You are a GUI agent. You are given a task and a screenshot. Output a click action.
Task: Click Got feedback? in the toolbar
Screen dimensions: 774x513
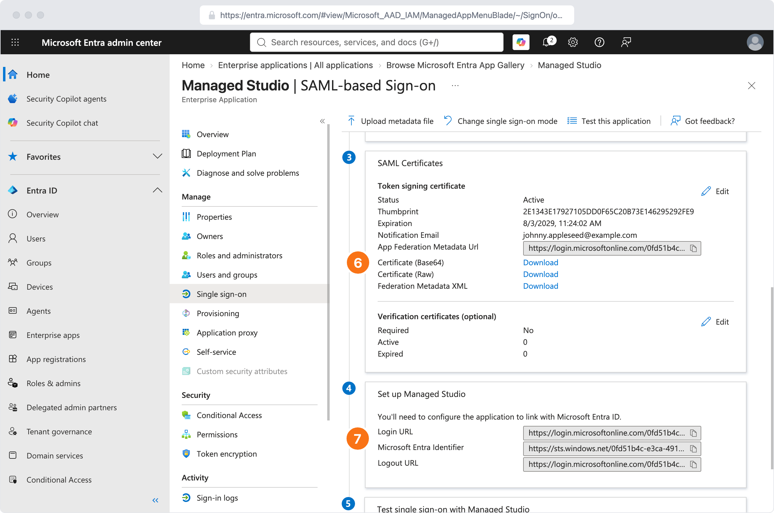pos(702,121)
